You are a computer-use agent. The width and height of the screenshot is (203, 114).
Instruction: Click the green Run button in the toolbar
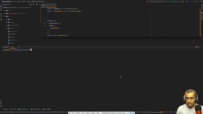(169, 1)
